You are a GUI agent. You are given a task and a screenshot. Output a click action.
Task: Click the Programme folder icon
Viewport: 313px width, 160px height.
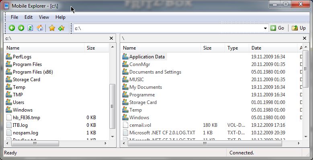pyautogui.click(x=125, y=95)
